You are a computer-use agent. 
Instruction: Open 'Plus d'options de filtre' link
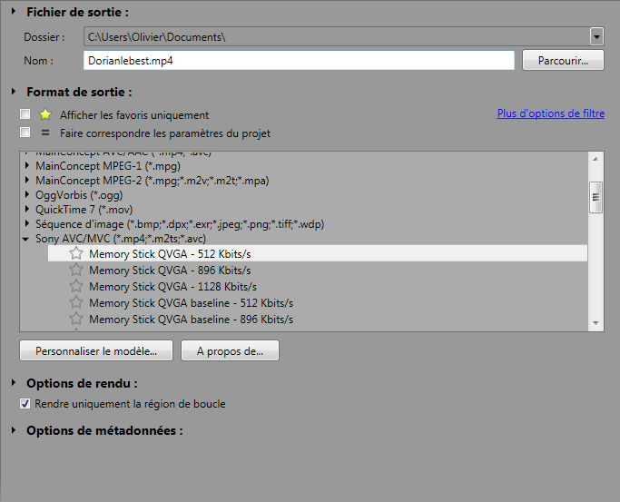[550, 114]
